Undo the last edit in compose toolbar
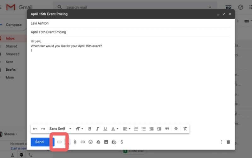Viewport: 252px width, 158px height. point(35,129)
